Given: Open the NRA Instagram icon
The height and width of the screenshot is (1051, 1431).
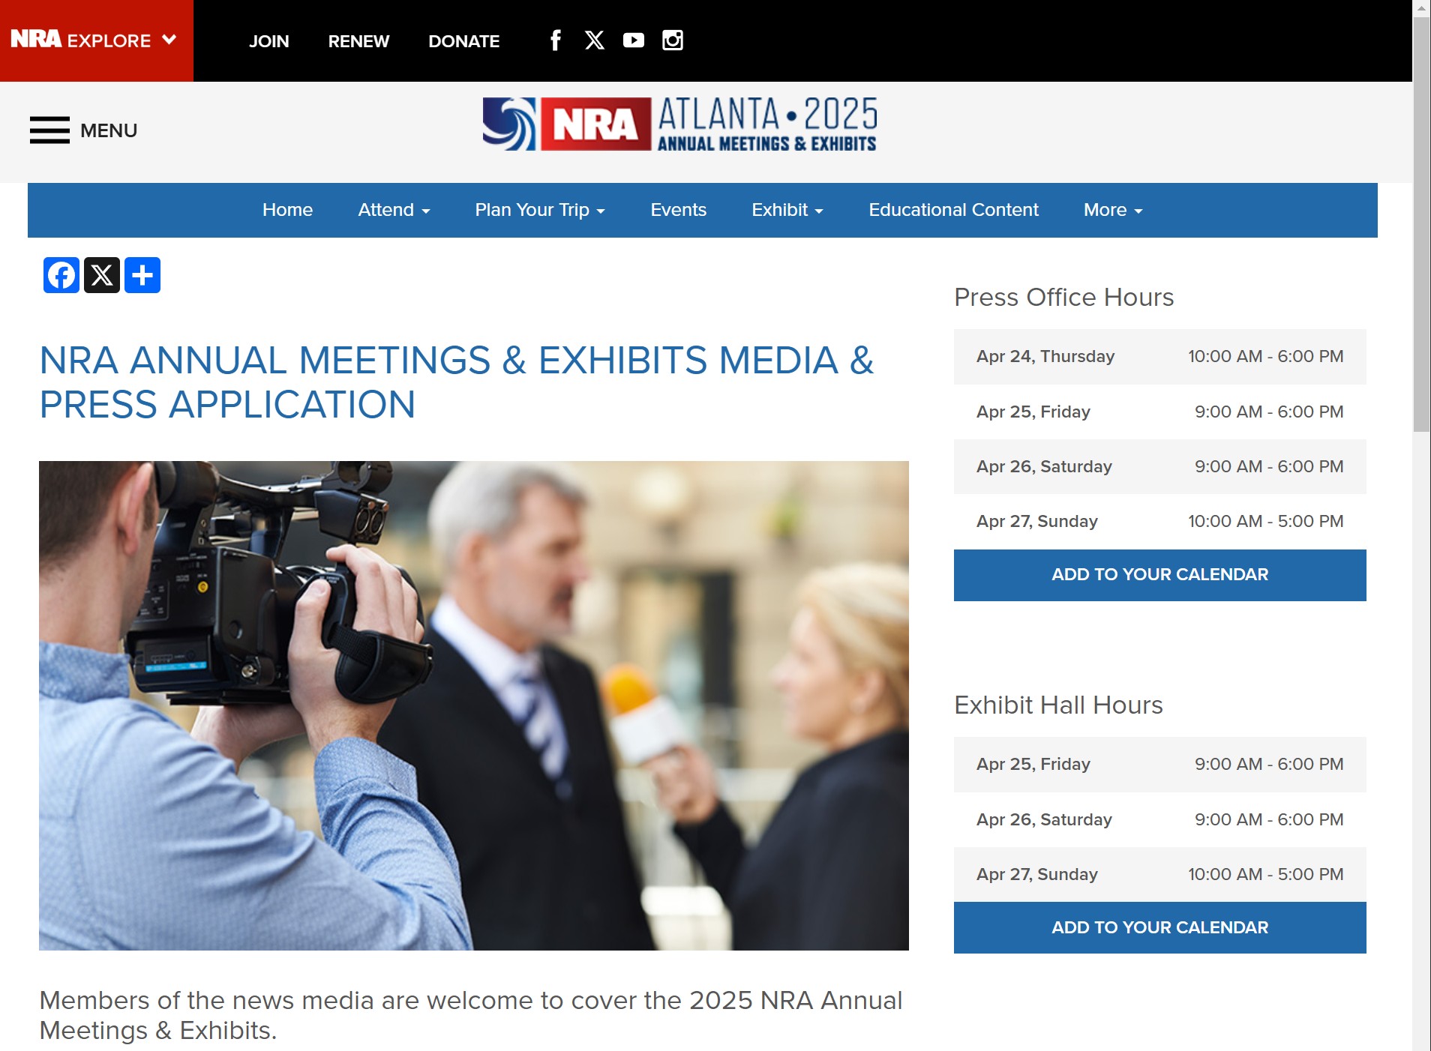Looking at the screenshot, I should pos(673,40).
